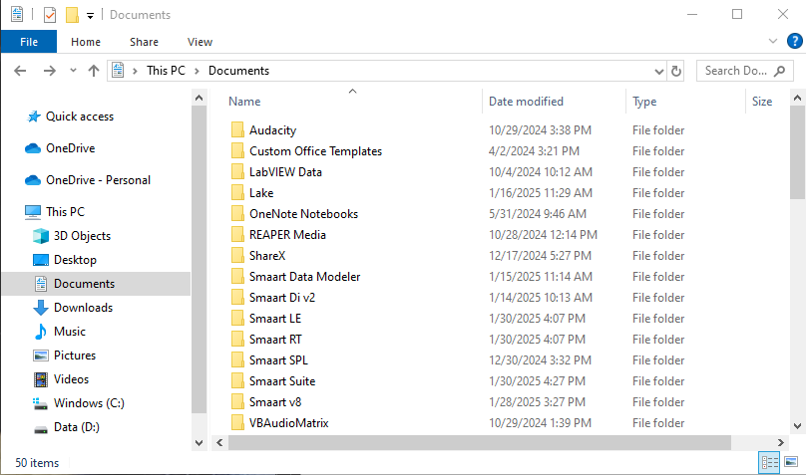Select the Smaart Suite folder name
The height and width of the screenshot is (475, 806).
tap(282, 381)
